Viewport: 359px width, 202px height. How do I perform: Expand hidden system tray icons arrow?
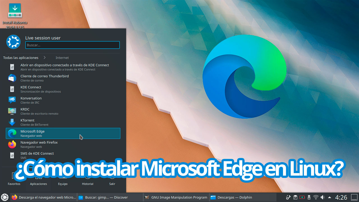[330, 197]
